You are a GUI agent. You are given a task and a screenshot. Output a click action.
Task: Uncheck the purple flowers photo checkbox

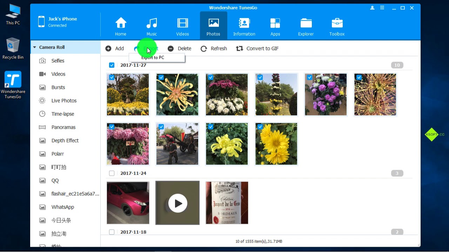coord(309,77)
